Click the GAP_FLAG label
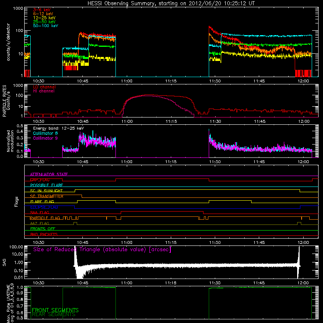323x323 pixels. (40, 180)
